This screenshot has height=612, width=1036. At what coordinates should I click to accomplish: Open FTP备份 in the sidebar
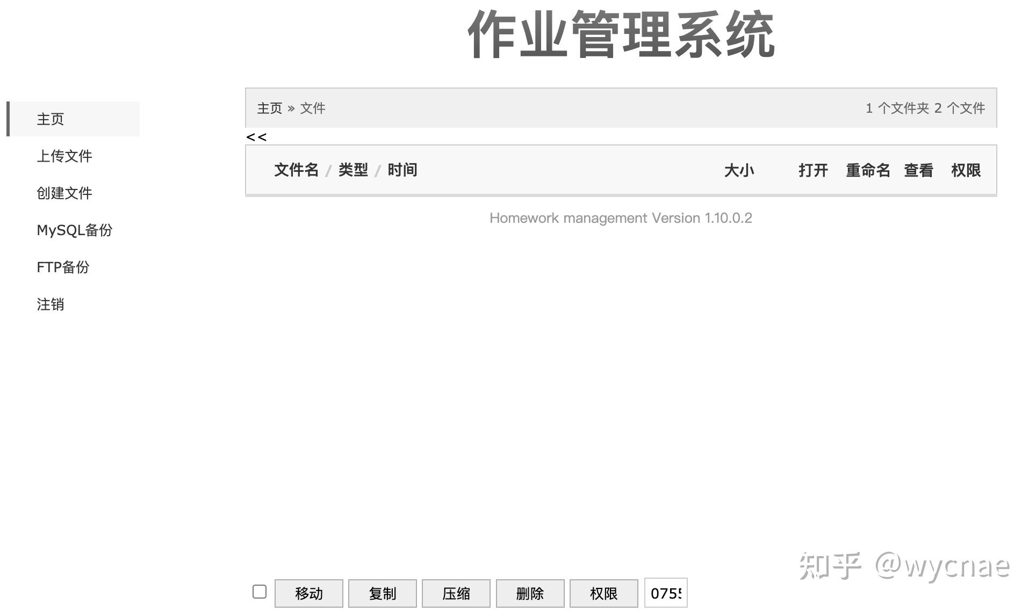pyautogui.click(x=63, y=267)
